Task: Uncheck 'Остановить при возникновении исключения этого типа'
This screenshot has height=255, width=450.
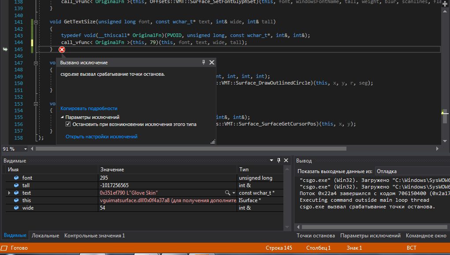Action: tap(68, 125)
